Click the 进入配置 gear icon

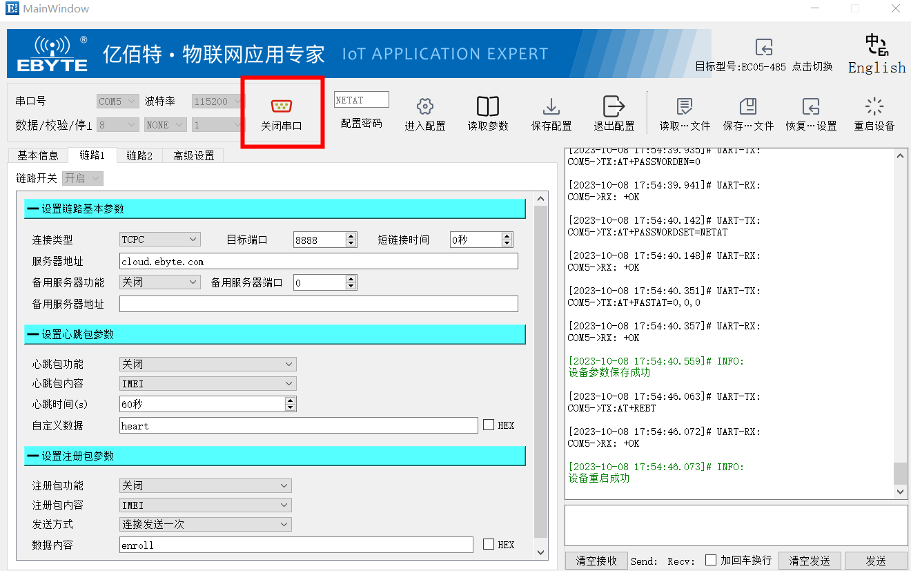click(x=424, y=107)
